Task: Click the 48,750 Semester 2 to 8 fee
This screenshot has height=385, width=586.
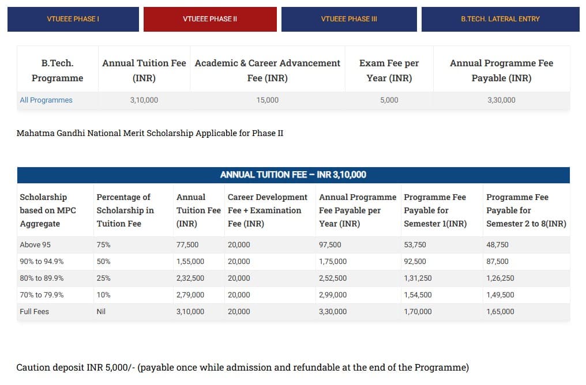Action: click(x=497, y=245)
